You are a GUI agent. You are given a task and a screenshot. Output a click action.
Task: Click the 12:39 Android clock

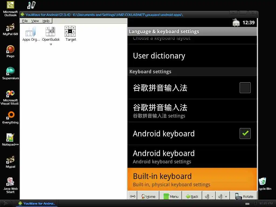pyautogui.click(x=248, y=23)
